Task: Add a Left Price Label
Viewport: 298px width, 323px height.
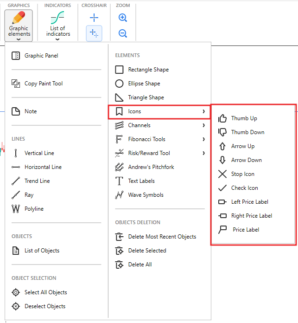Action: pos(249,202)
